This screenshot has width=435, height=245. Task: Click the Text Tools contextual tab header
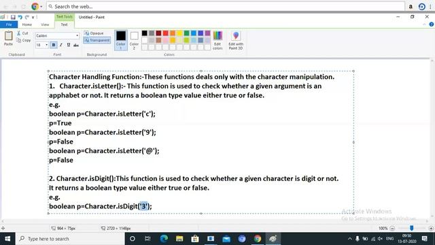point(64,16)
